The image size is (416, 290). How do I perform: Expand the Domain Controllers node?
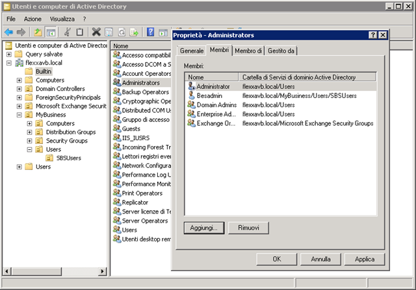point(19,89)
